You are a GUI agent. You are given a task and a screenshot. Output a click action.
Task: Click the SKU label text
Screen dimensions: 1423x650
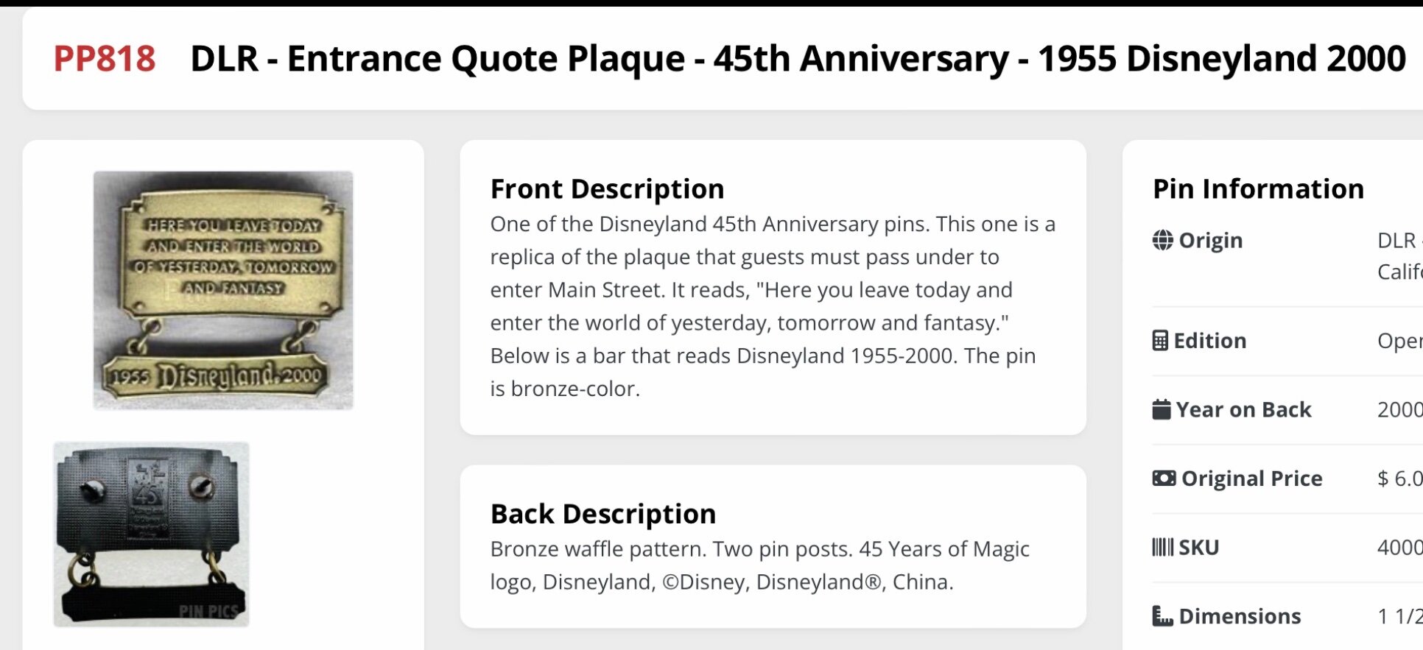pos(1198,548)
